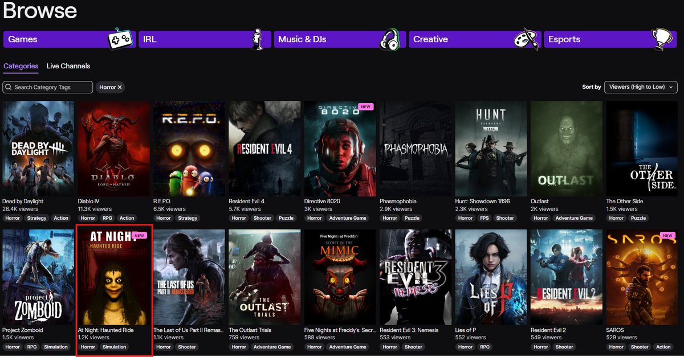
Task: Click the Action tag under SAROS
Action: tap(663, 347)
